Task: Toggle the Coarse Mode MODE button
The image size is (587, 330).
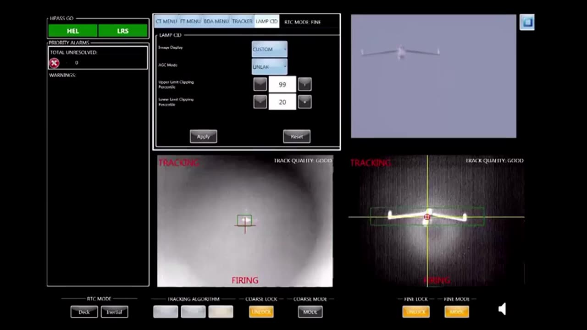Action: (x=310, y=312)
